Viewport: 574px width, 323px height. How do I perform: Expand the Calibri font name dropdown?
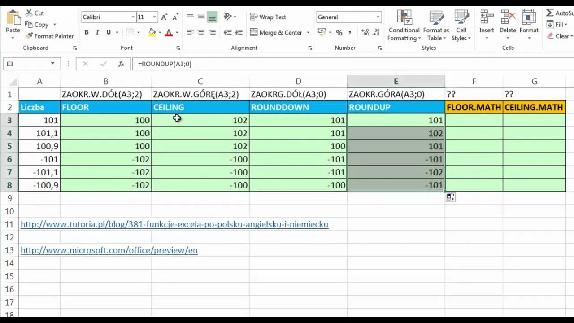(x=133, y=17)
